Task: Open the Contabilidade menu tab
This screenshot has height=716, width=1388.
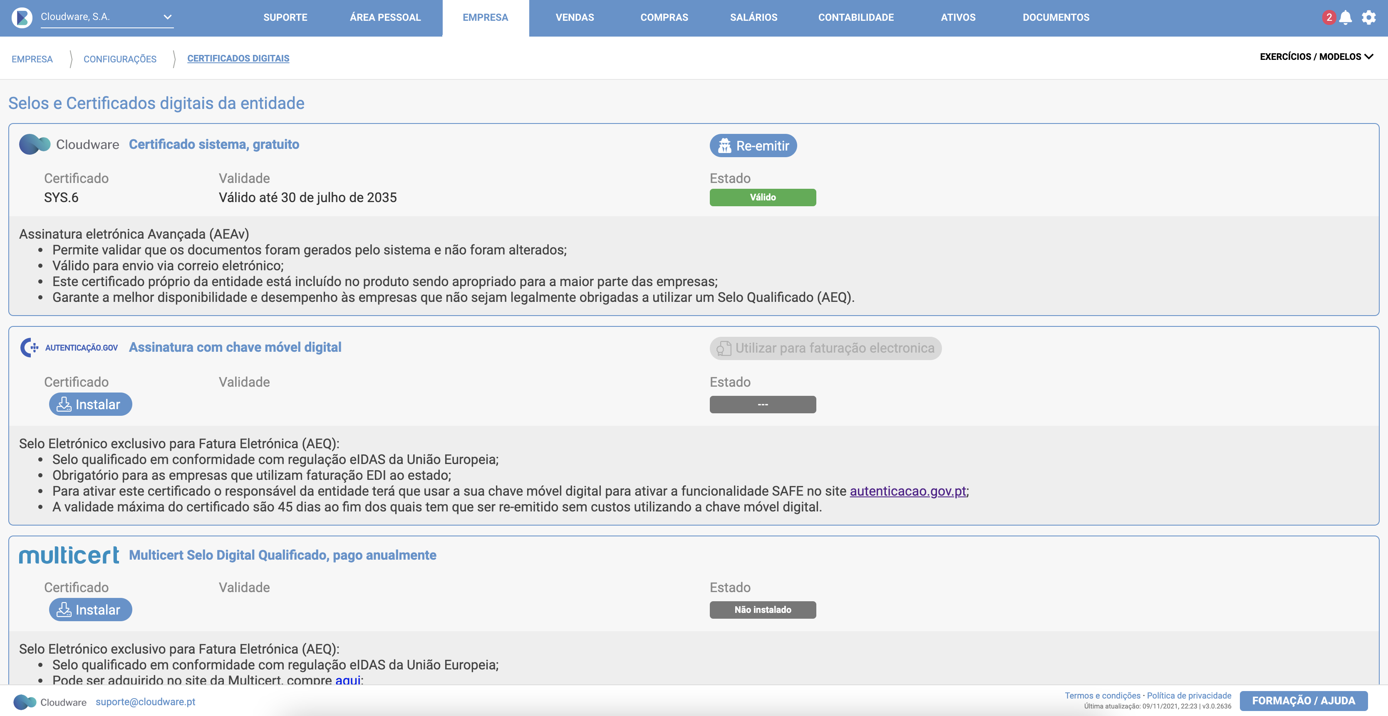Action: coord(856,18)
